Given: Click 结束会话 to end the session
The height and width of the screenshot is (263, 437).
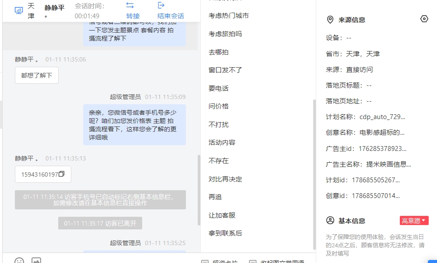Looking at the screenshot, I should (x=171, y=16).
